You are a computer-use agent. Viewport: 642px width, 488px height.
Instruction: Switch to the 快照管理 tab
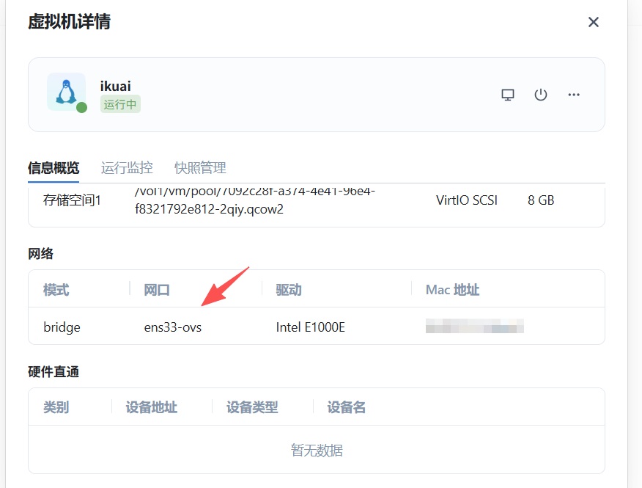(200, 168)
